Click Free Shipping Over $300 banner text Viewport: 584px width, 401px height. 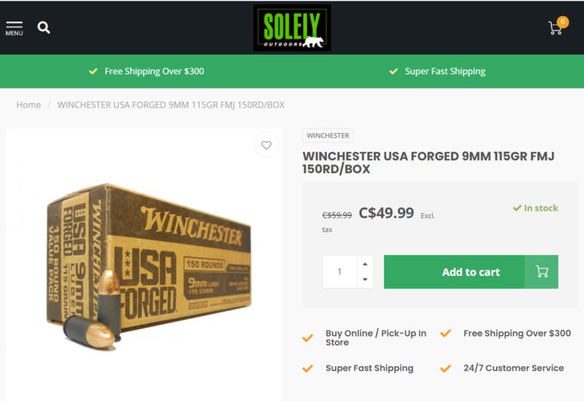point(154,72)
